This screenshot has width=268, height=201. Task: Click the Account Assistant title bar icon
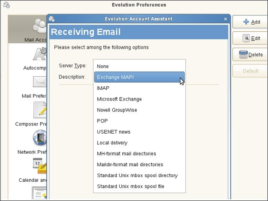tap(52, 19)
